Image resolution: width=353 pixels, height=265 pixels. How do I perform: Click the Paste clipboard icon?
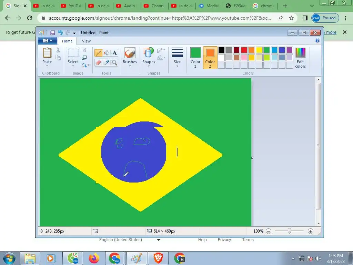[47, 53]
